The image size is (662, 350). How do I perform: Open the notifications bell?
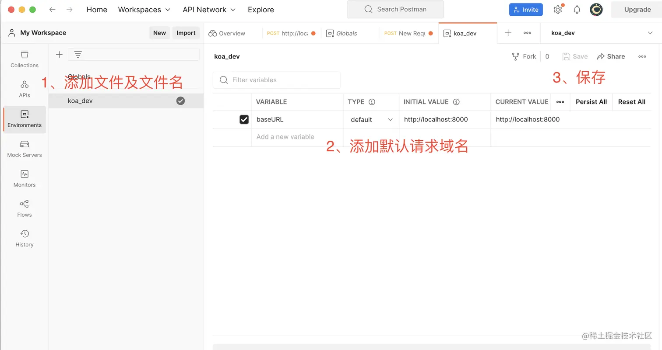coord(577,9)
